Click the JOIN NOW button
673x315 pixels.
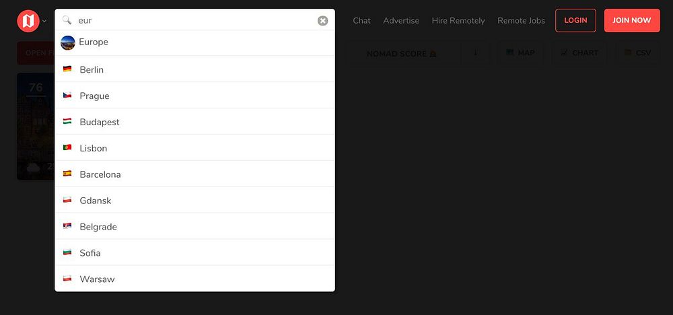click(632, 21)
